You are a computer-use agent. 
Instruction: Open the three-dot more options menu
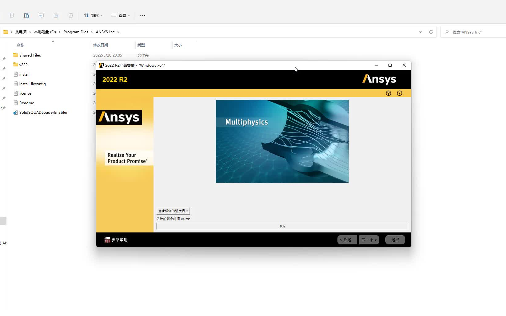pyautogui.click(x=143, y=15)
